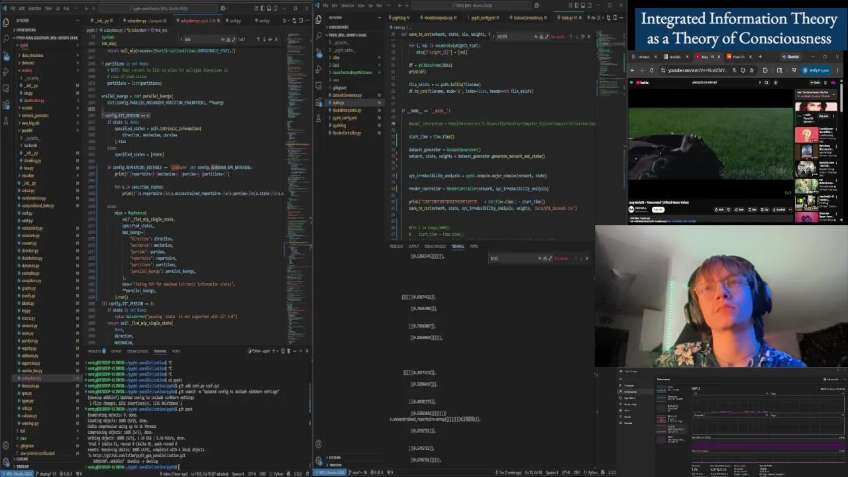Open the PROBLEMS tab in left panel
The height and width of the screenshot is (477, 848).
coord(96,351)
